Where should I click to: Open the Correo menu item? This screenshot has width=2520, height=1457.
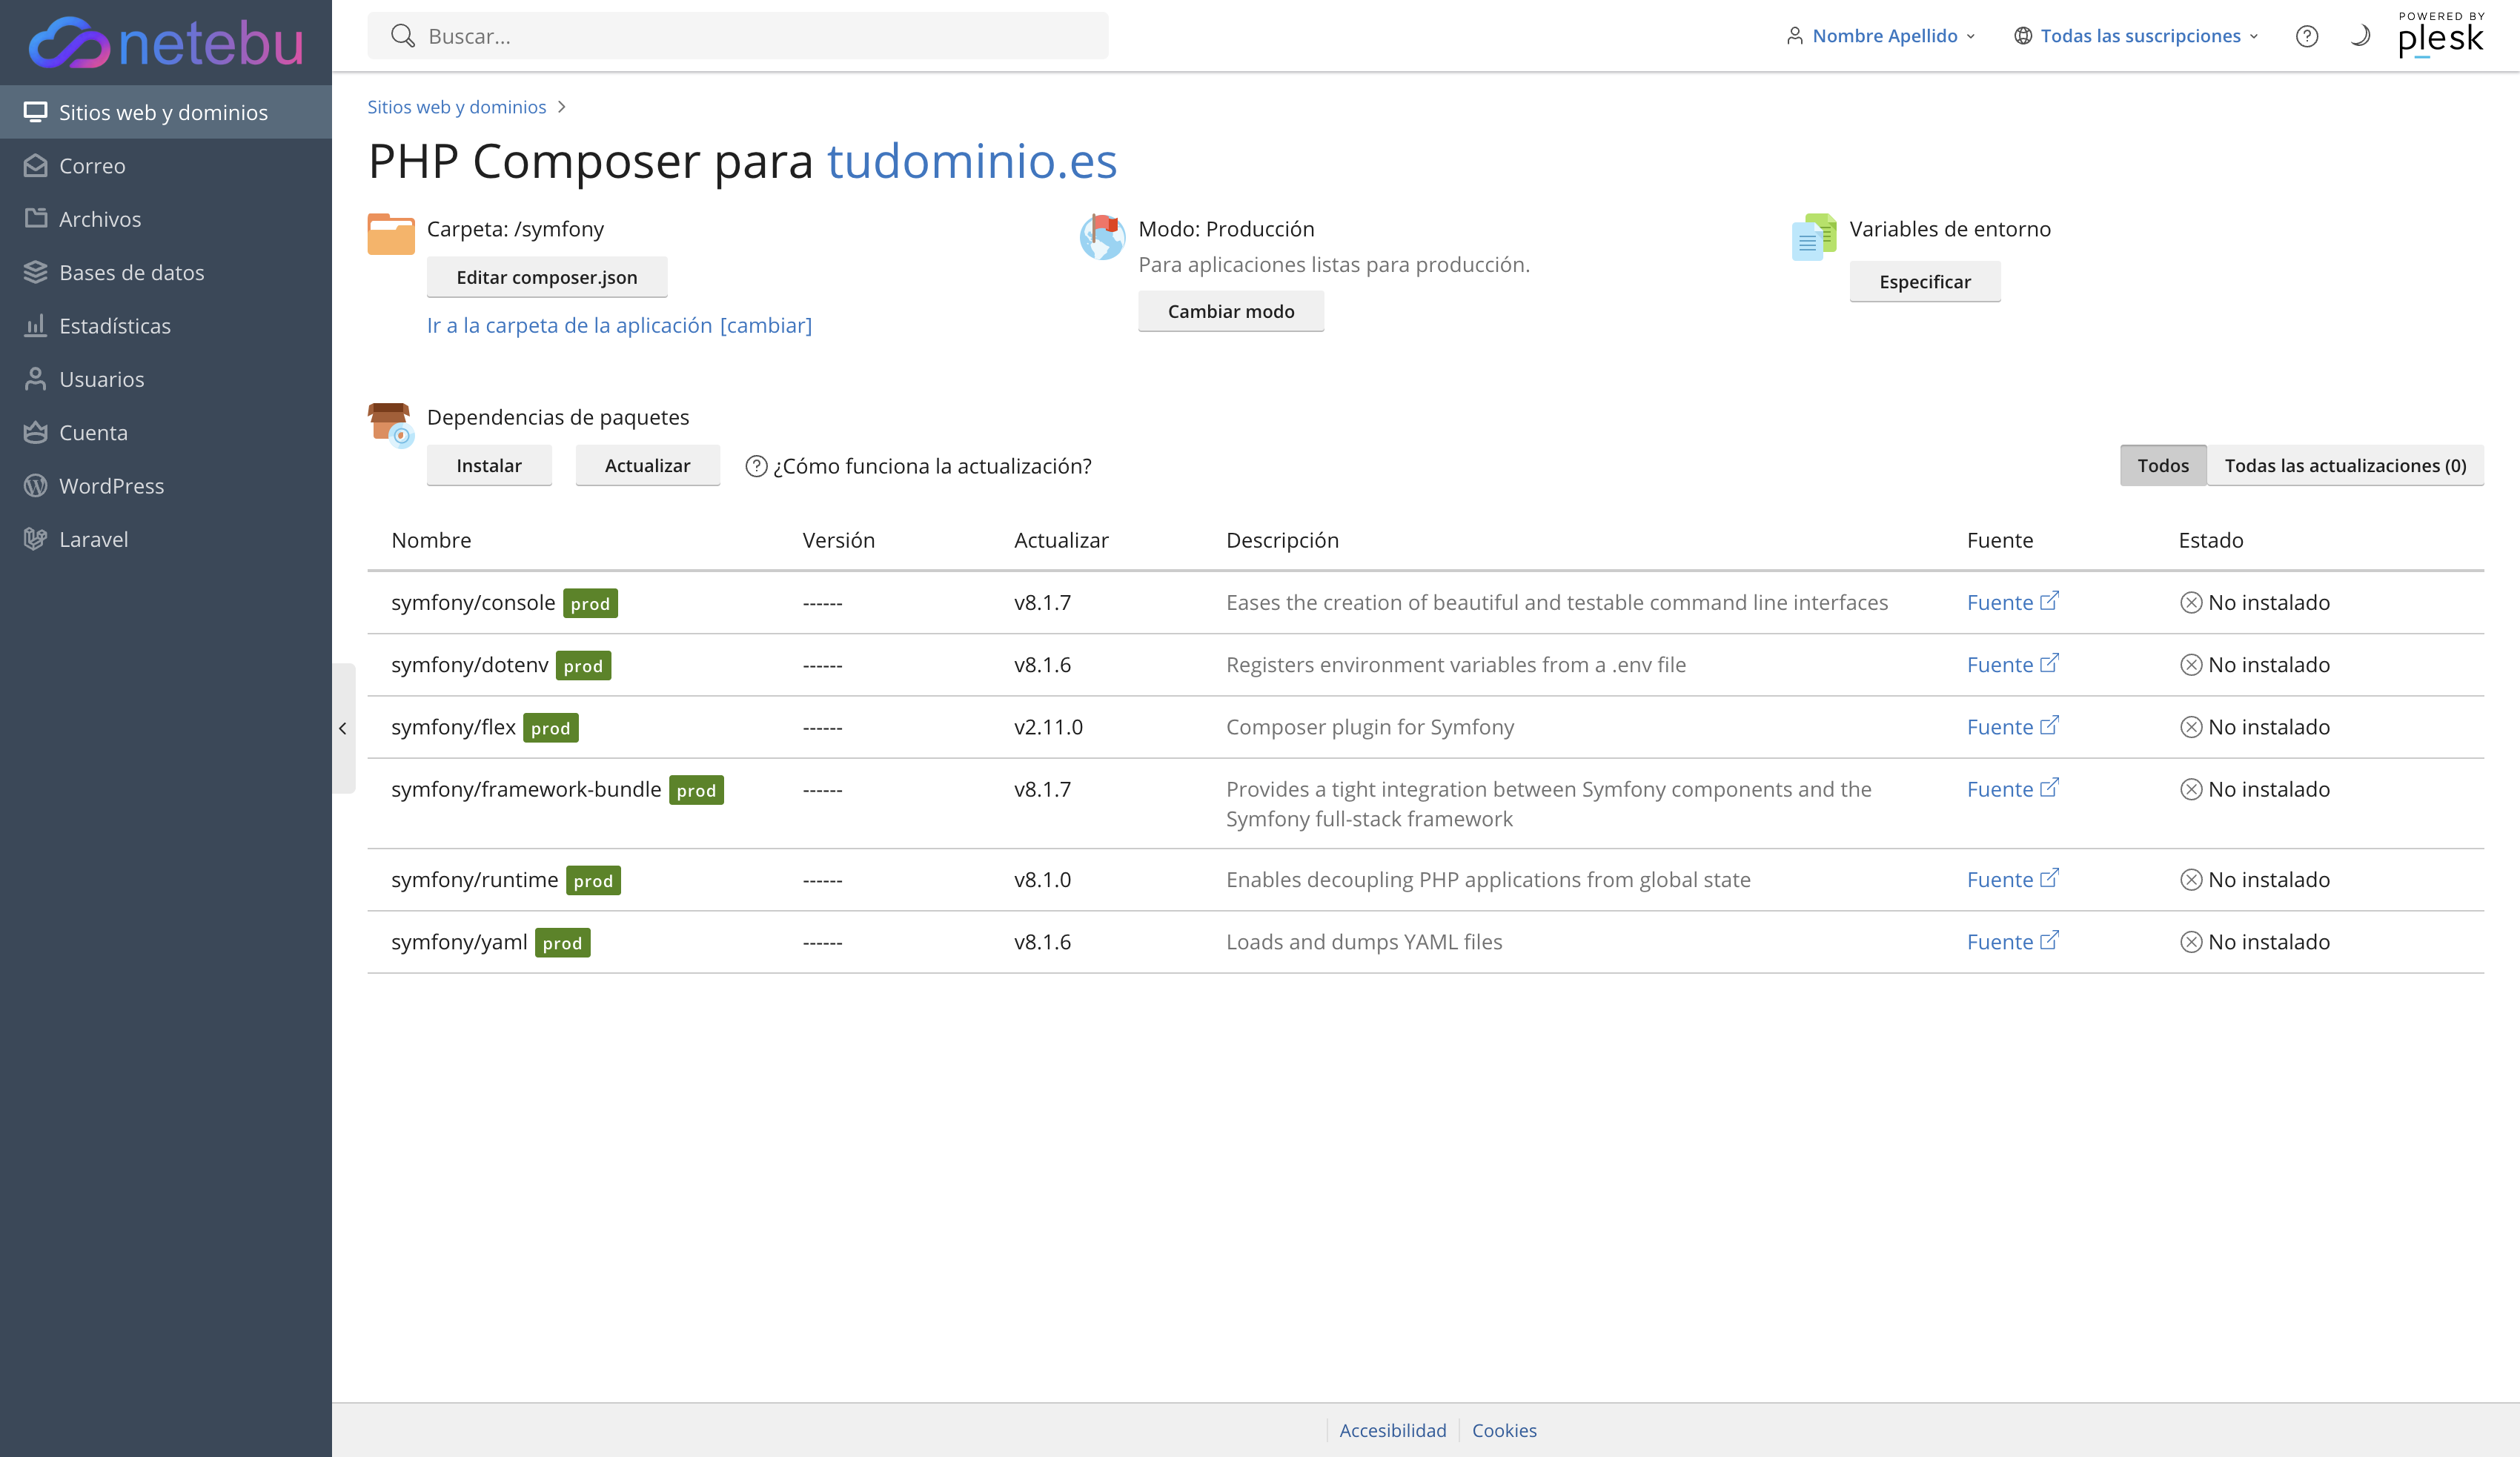point(166,165)
